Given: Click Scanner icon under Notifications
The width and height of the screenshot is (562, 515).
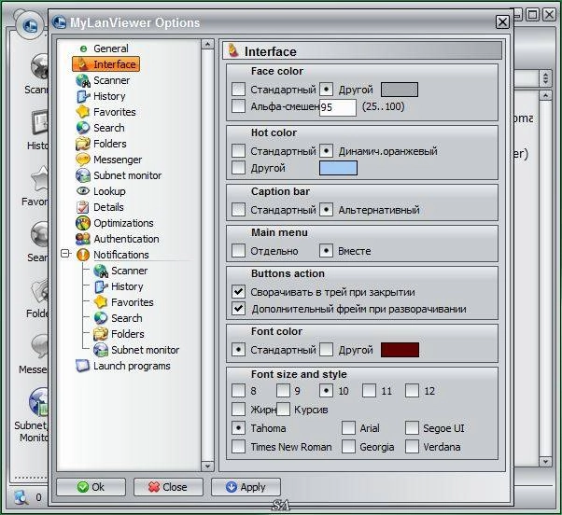Looking at the screenshot, I should point(101,271).
